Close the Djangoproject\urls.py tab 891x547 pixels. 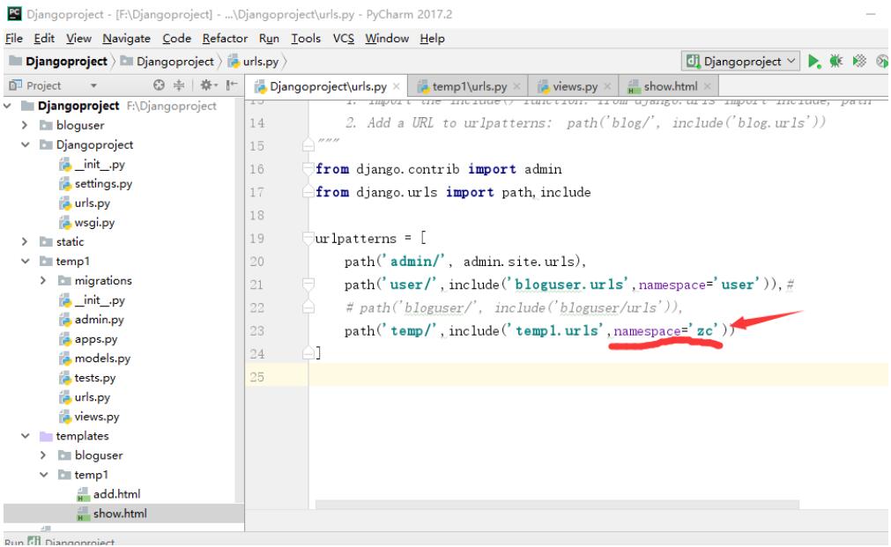pyautogui.click(x=397, y=86)
